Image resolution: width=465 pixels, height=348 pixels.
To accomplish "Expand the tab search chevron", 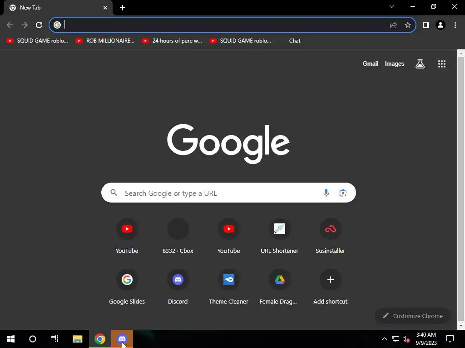I will pos(392,6).
